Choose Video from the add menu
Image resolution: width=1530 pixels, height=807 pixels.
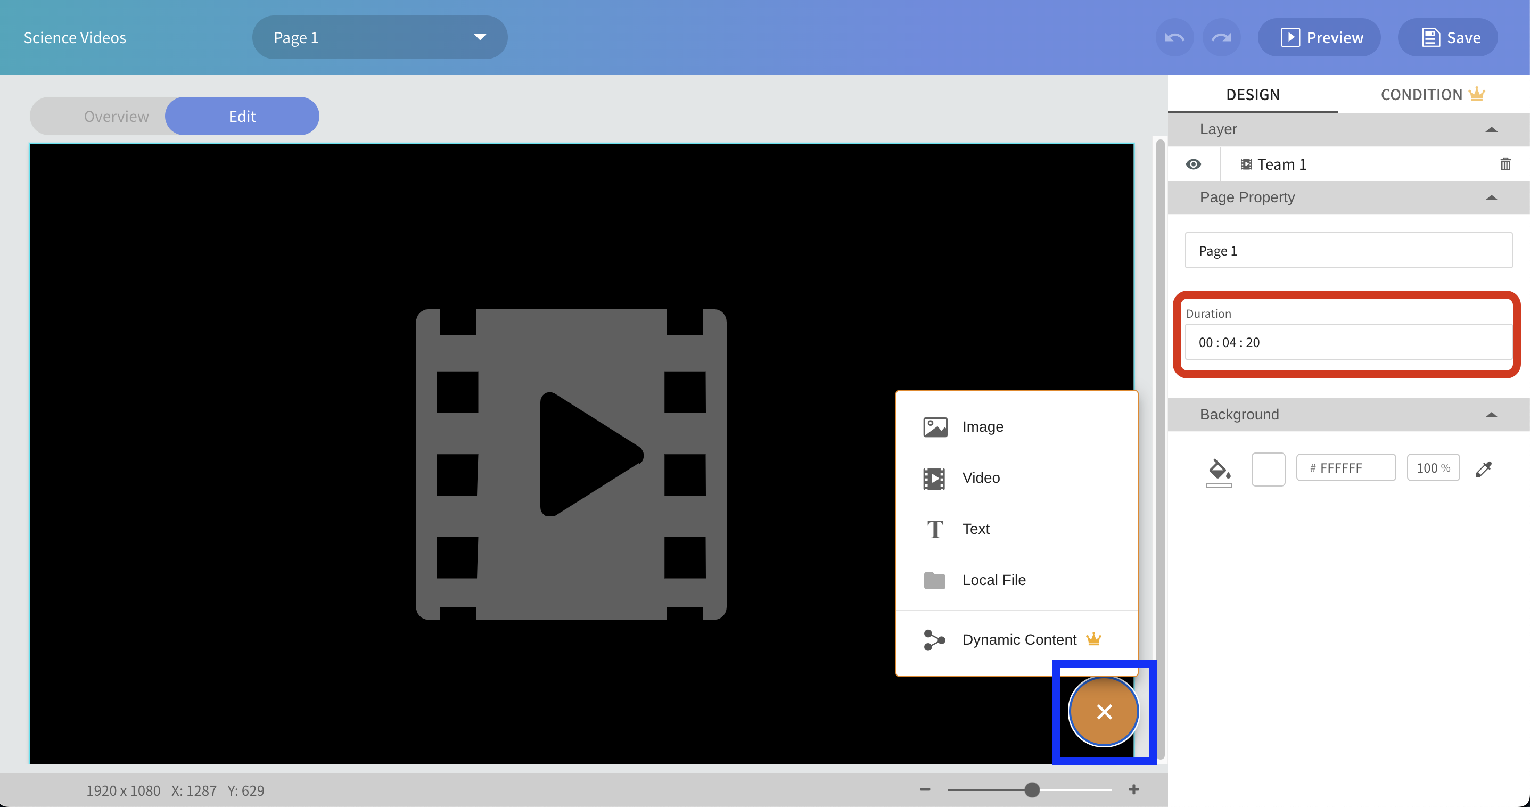[x=981, y=477]
